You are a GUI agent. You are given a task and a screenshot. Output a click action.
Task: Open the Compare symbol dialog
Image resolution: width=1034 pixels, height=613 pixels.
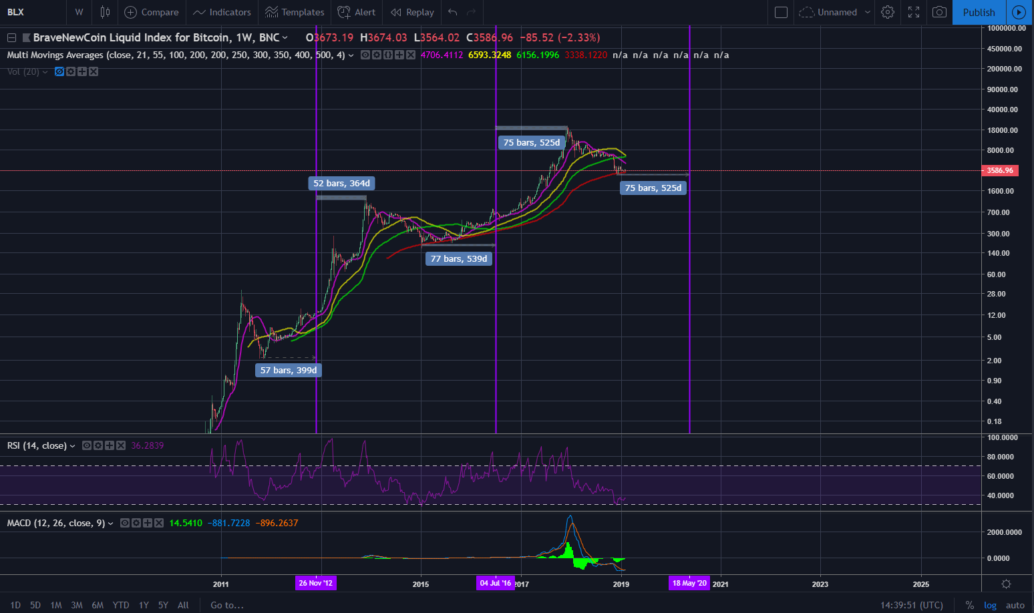coord(152,12)
